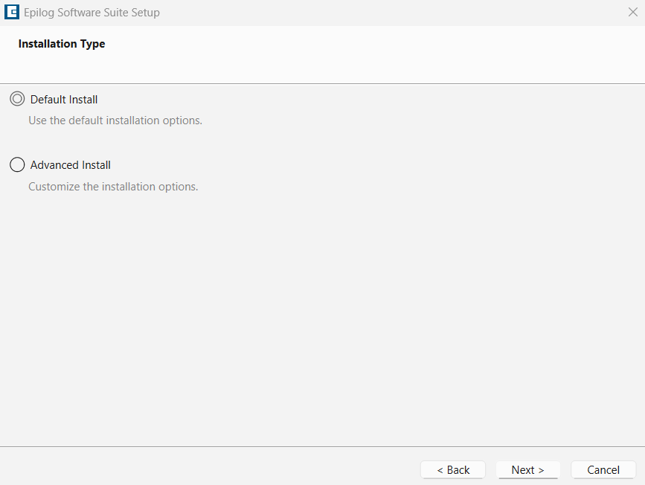Screen dimensions: 645x485
Task: Click the Advanced Install label text
Action: click(x=70, y=164)
